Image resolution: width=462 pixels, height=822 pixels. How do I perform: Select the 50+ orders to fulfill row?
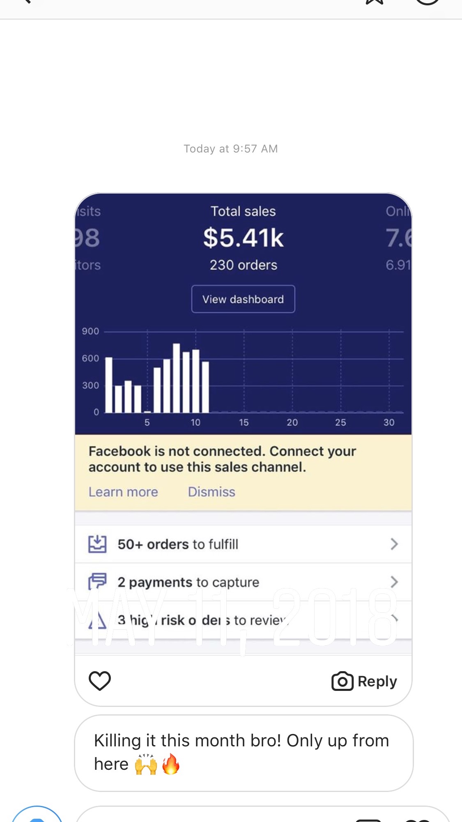(243, 544)
